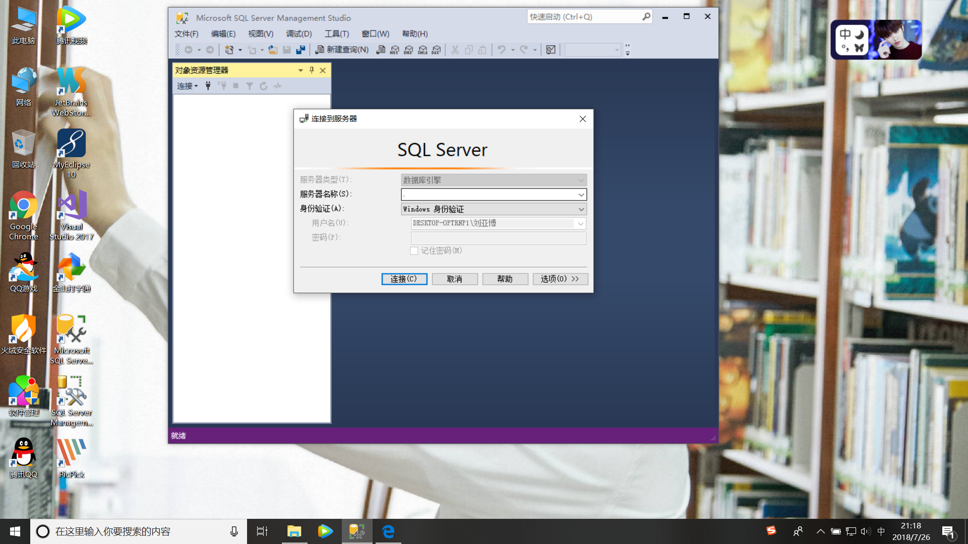Click the Connect Object Explorer plug icon
Screen dimensions: 968x544
tap(208, 86)
